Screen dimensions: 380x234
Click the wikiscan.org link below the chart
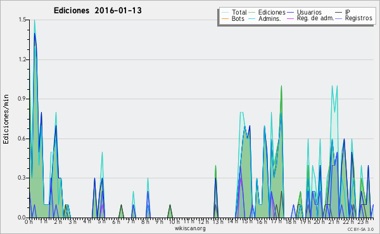190,228
